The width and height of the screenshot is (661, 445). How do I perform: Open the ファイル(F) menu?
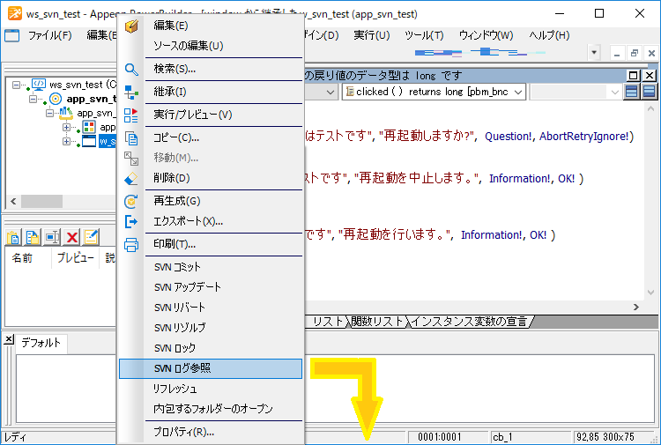[x=49, y=35]
